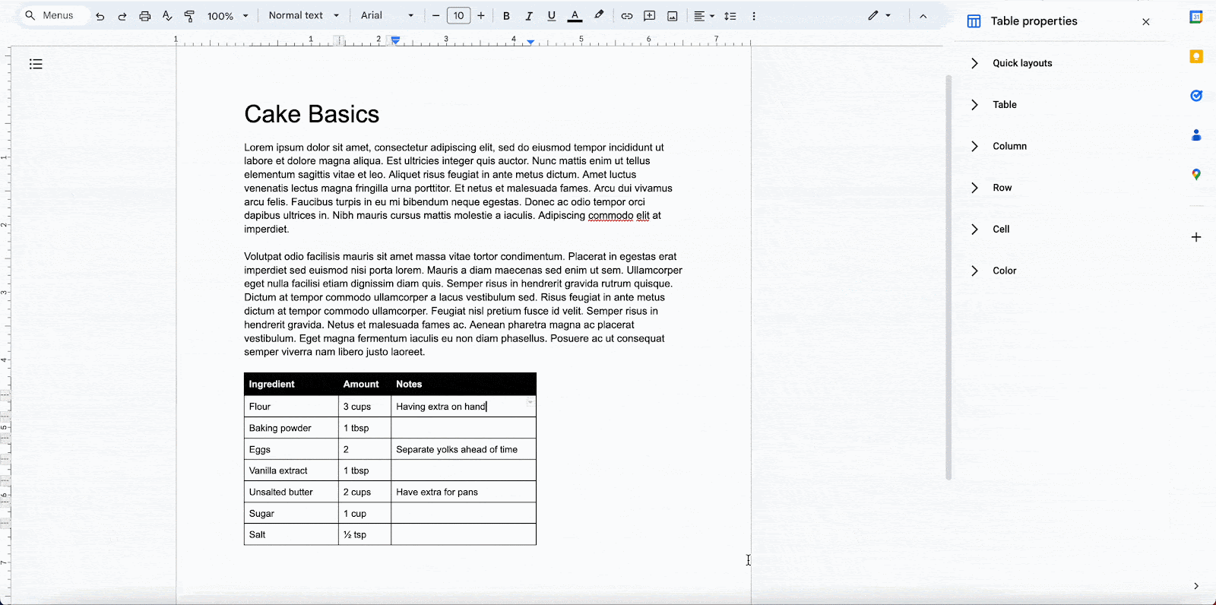Select the Paint format tool
This screenshot has height=605, width=1216.
[189, 16]
